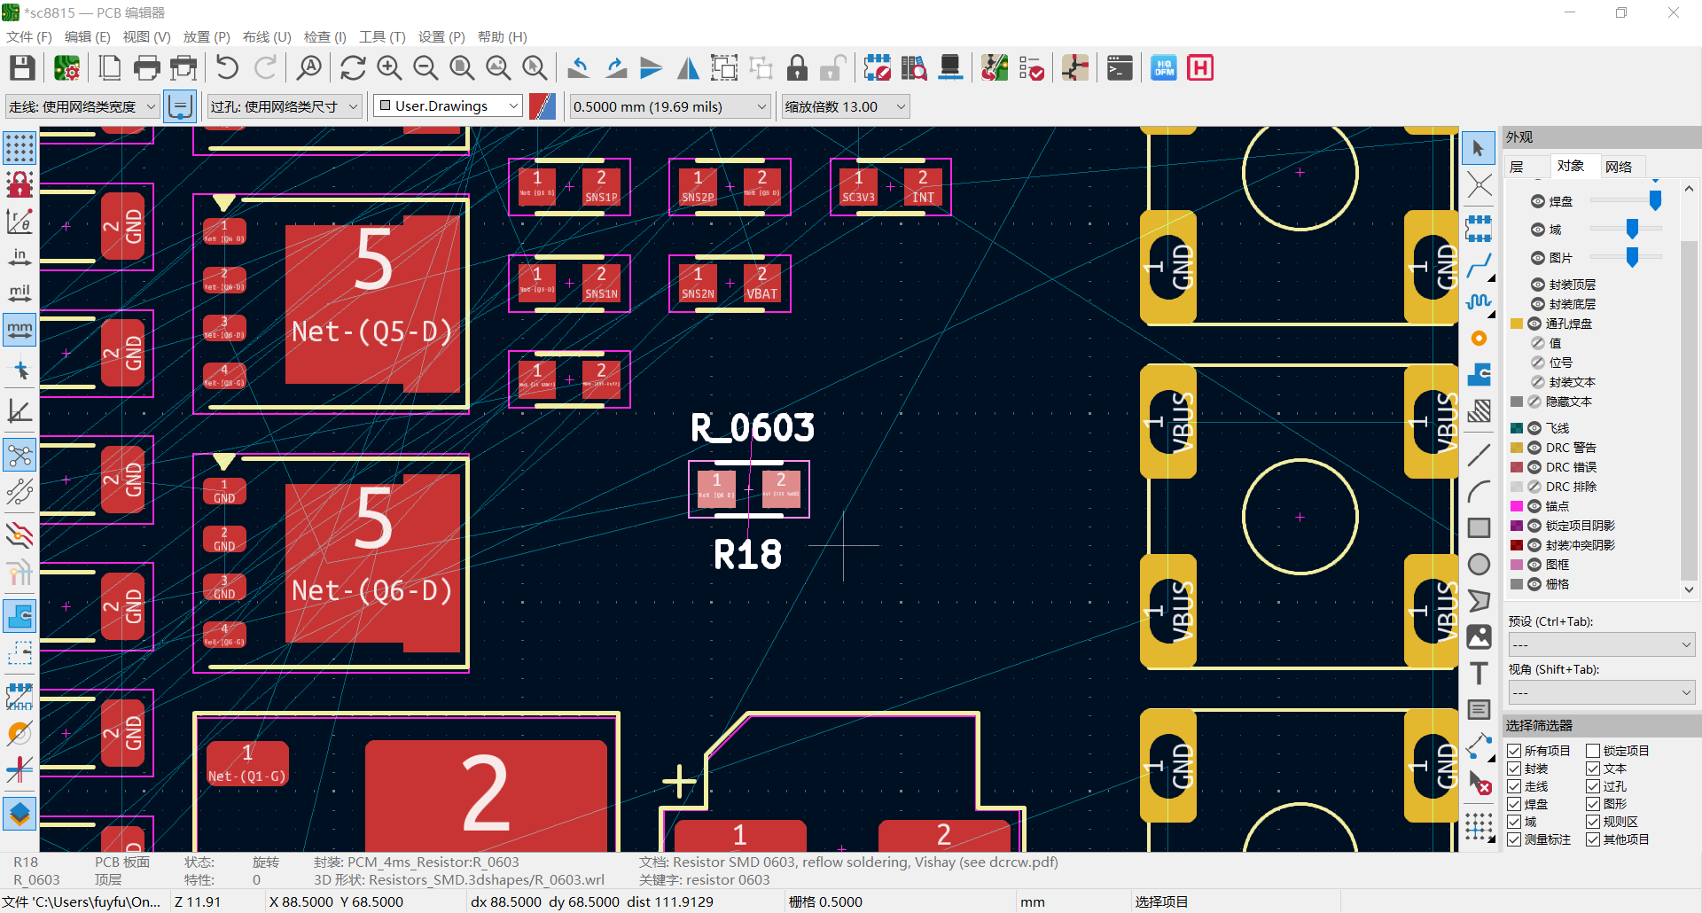Open zoom factor dropdown 缩放倍数 13.00
The image size is (1702, 913).
click(846, 106)
